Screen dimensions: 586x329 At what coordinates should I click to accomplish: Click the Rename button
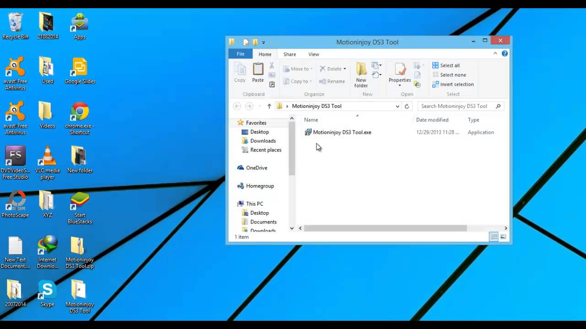pos(332,81)
